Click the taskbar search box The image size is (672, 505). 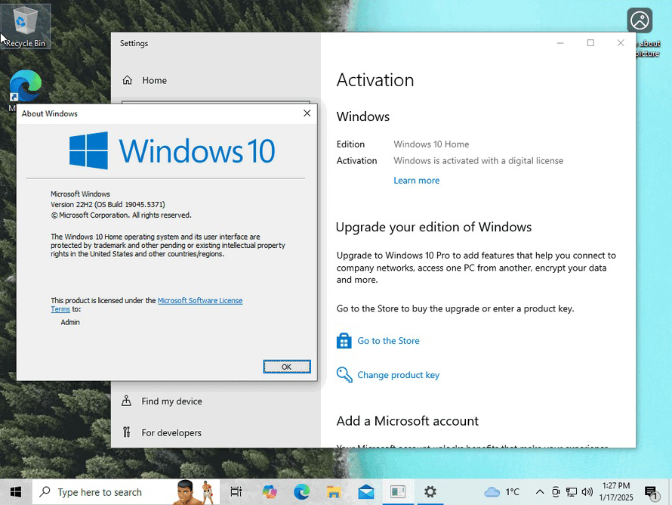click(126, 492)
